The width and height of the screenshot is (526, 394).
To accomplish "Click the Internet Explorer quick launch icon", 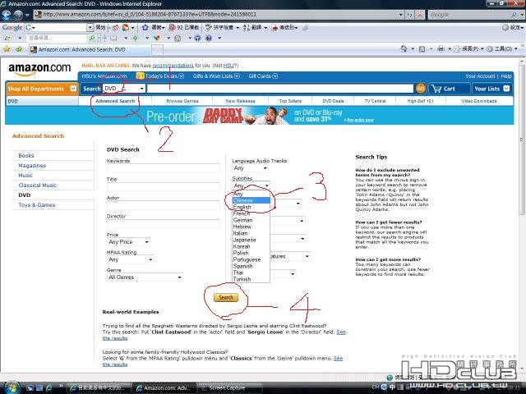I will pyautogui.click(x=49, y=387).
